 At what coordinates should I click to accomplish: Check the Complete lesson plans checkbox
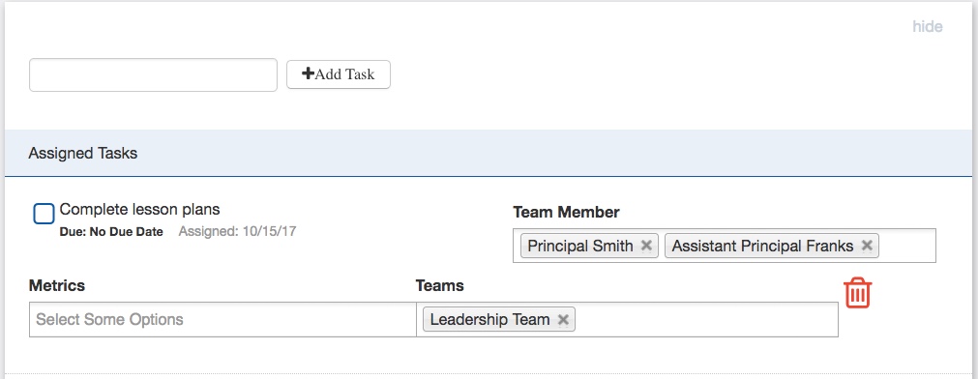point(44,214)
